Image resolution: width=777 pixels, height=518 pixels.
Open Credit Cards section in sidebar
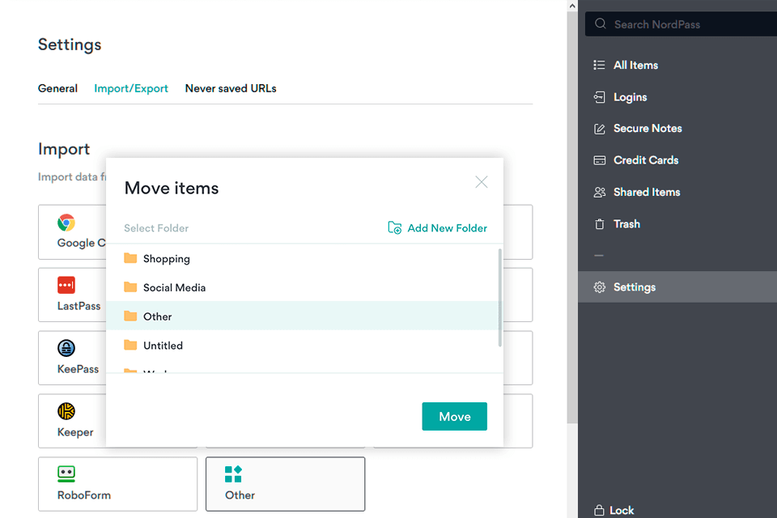pyautogui.click(x=645, y=160)
